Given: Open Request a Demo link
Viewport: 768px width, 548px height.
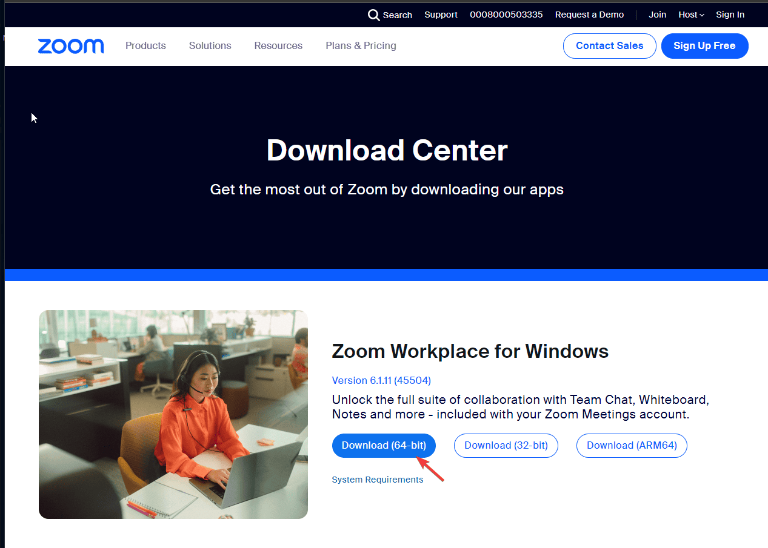Looking at the screenshot, I should point(589,15).
